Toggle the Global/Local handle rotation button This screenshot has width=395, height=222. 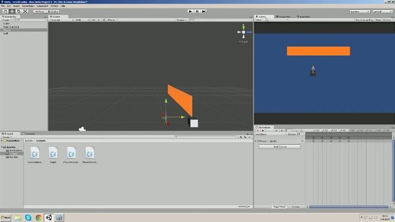pyautogui.click(x=53, y=11)
